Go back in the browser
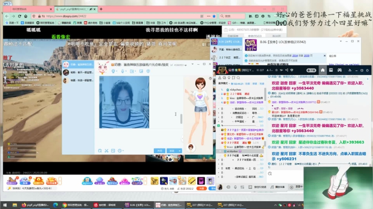This screenshot has width=373, height=209. tap(7, 16)
